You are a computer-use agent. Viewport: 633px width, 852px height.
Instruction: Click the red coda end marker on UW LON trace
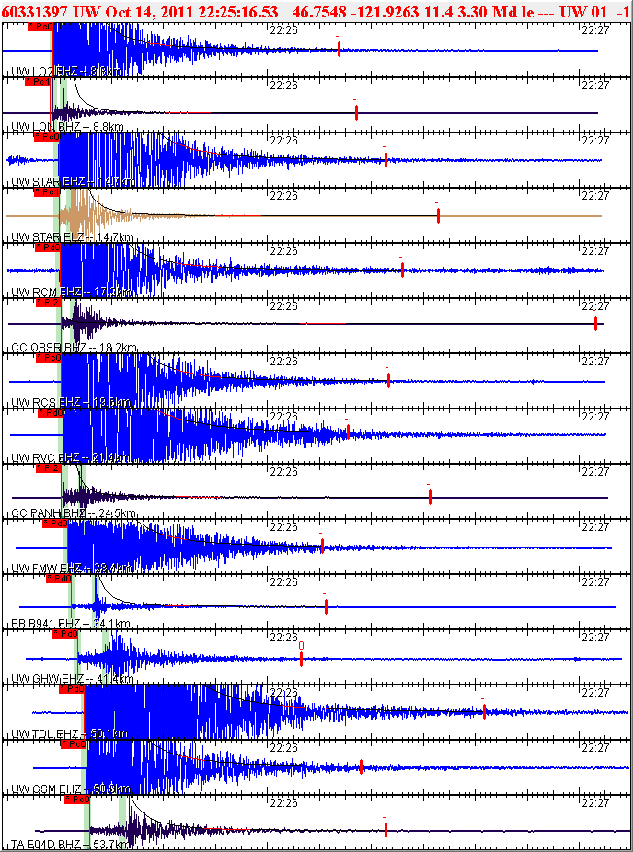click(x=356, y=112)
